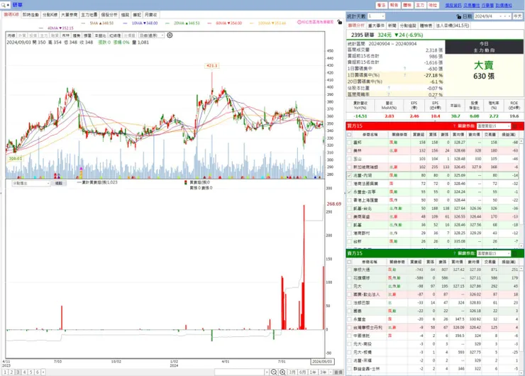Click the 60MA legend color marker
The height and width of the screenshot is (376, 525).
tap(209, 23)
